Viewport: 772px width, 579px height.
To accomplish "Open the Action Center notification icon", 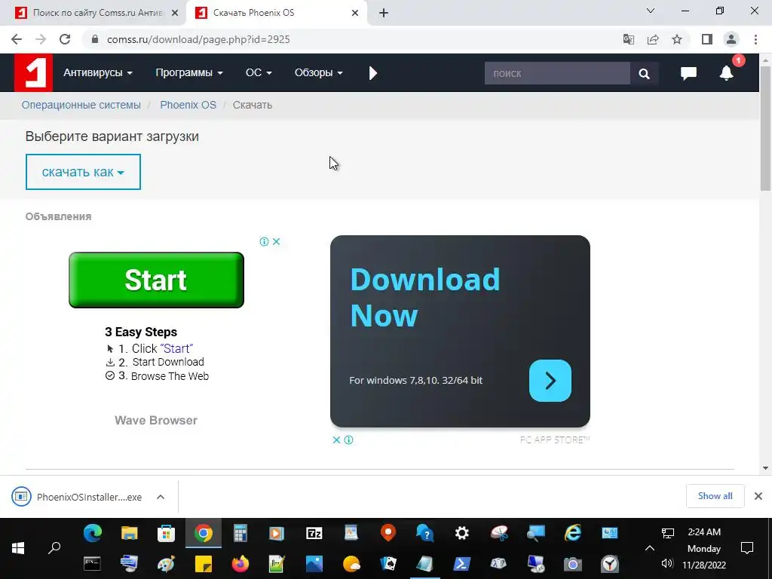I will point(747,548).
